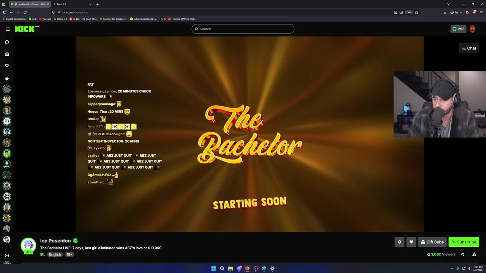Click the Firefox Sign in button
The width and height of the screenshot is (486, 273).
(456, 12)
